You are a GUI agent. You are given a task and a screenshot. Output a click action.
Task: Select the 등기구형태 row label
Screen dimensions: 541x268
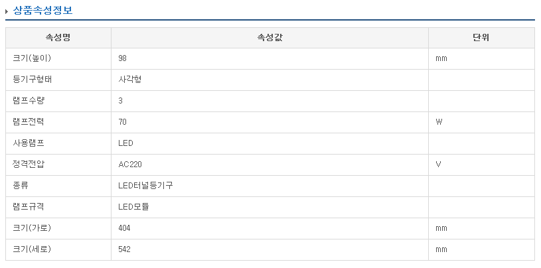33,80
